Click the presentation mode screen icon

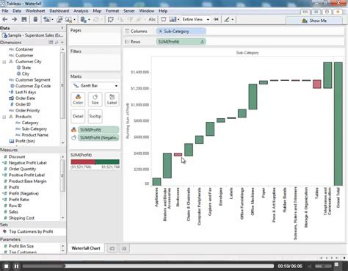tap(164, 20)
